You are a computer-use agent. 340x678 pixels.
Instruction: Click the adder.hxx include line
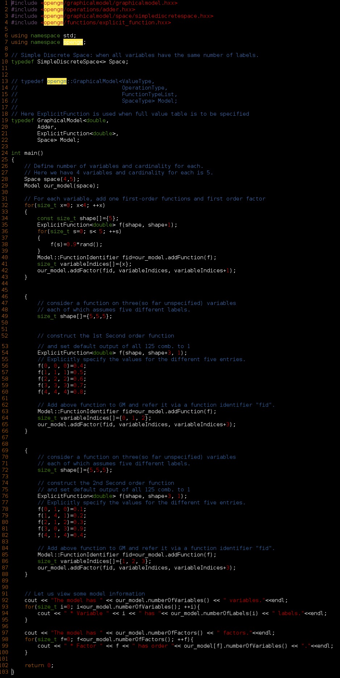tap(73, 9)
